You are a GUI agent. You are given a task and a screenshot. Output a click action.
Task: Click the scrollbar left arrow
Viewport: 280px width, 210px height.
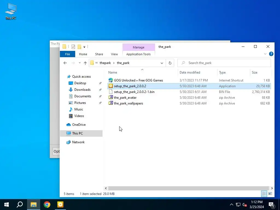coord(106,188)
